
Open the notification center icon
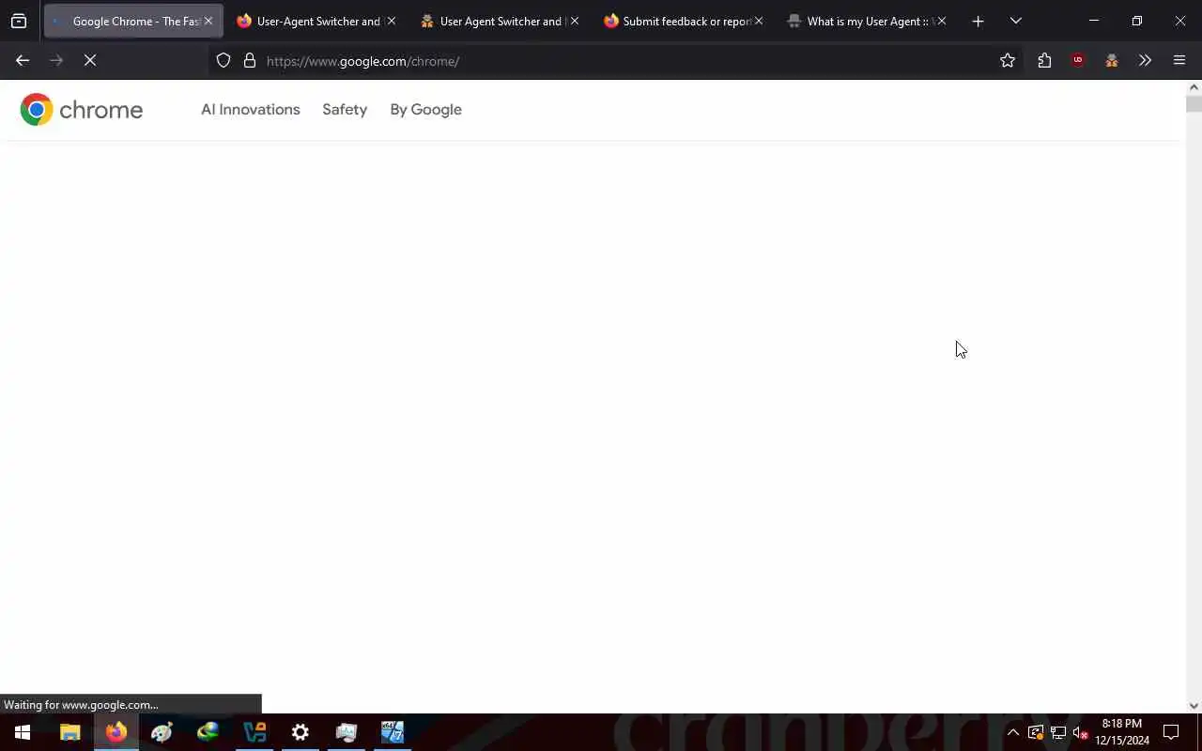(1171, 732)
